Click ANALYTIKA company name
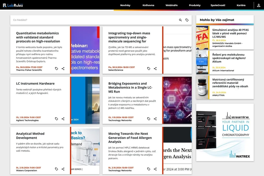Screen dimensions: 264x176 218,95
